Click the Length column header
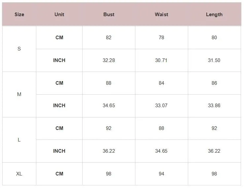244x188 pixels. tap(214, 15)
